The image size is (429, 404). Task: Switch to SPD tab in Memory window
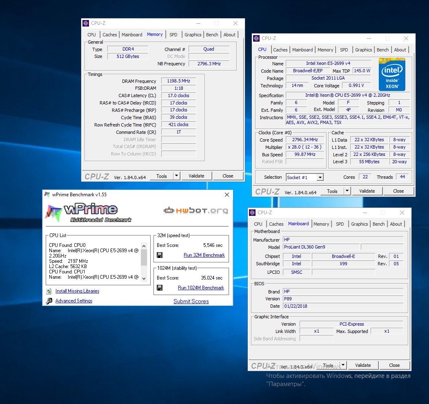tap(173, 35)
